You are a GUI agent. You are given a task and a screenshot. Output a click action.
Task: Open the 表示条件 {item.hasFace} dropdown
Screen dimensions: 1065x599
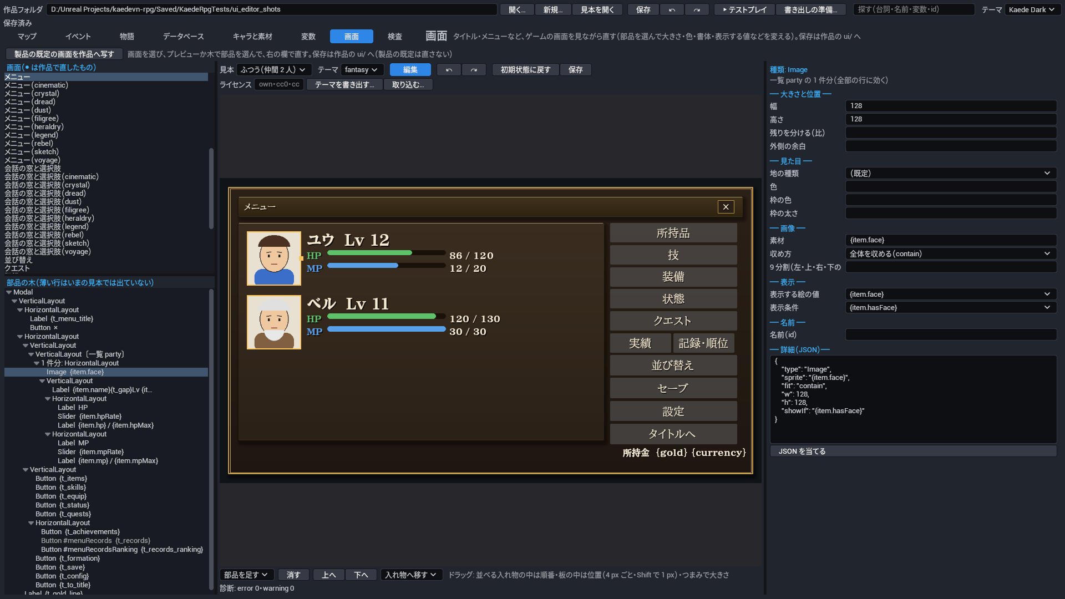[951, 308]
